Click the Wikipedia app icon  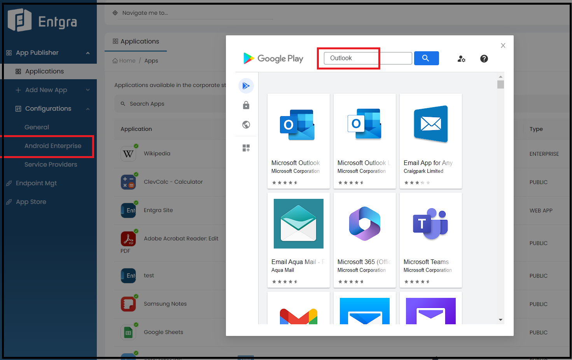pos(128,154)
